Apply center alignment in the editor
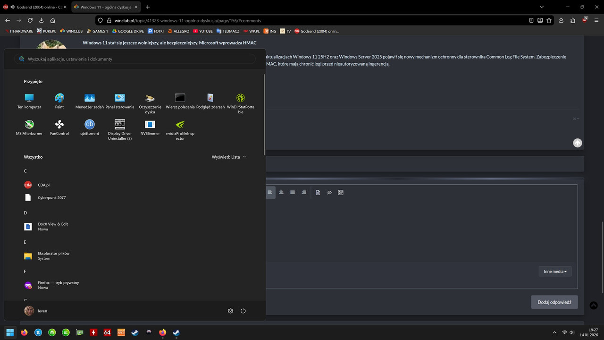 [281, 192]
